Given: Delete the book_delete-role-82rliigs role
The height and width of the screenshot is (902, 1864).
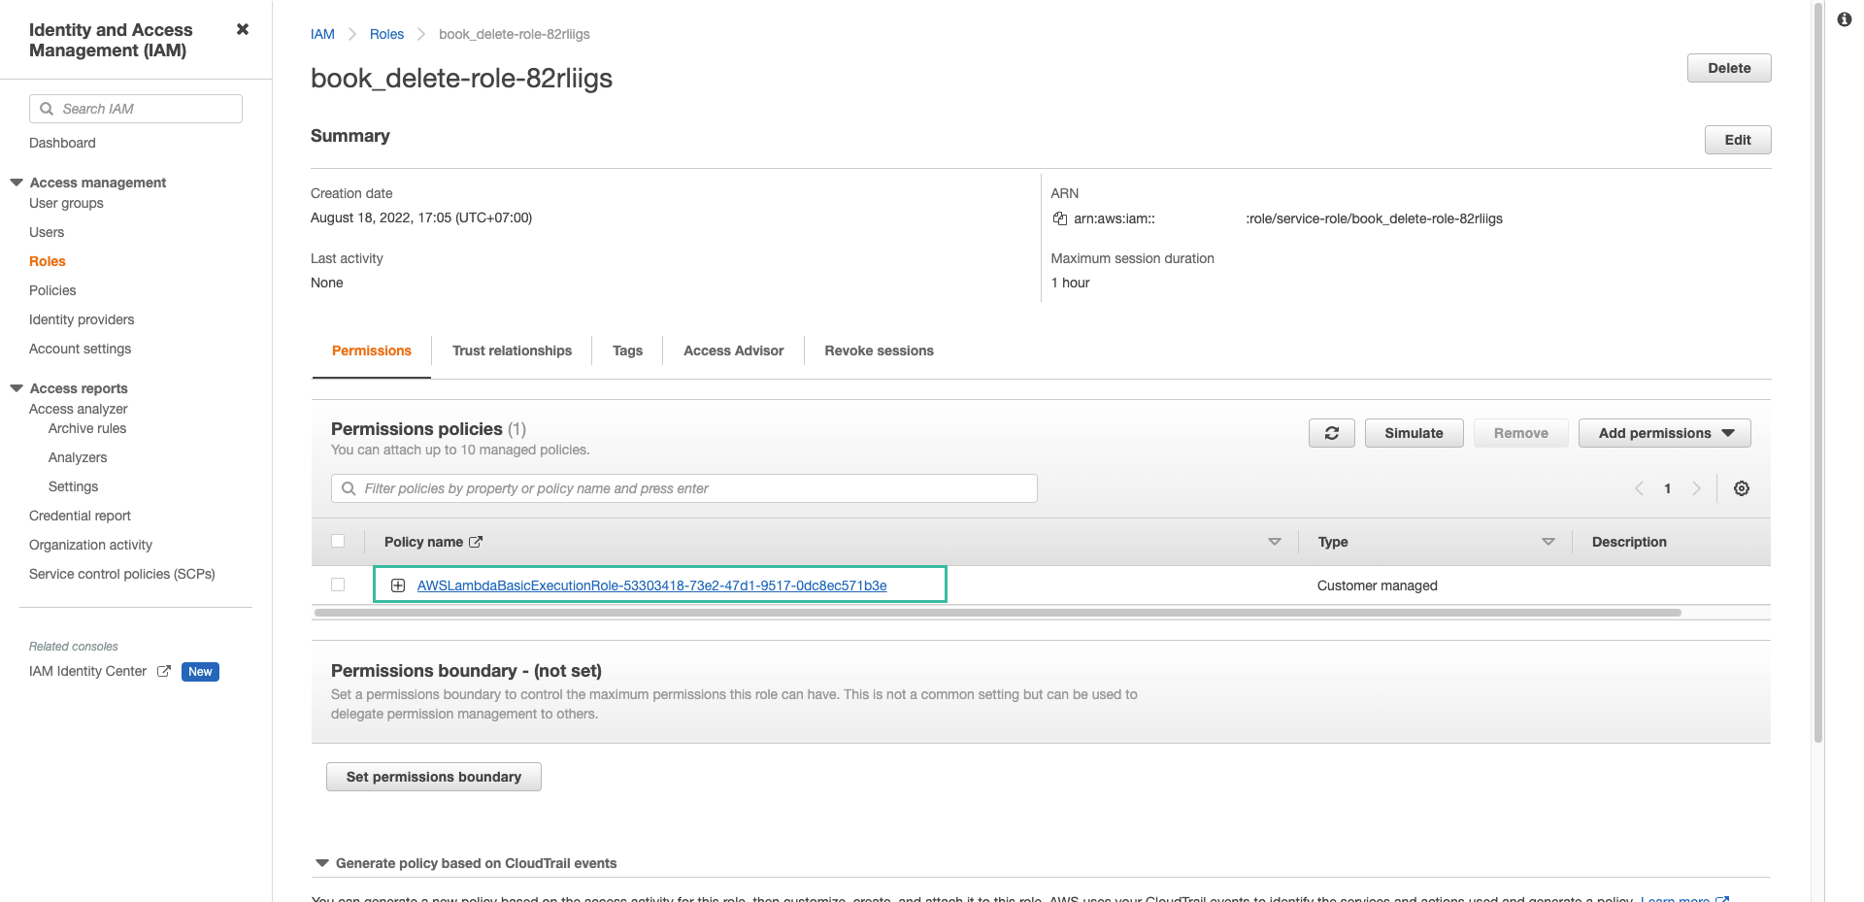Looking at the screenshot, I should (x=1728, y=68).
